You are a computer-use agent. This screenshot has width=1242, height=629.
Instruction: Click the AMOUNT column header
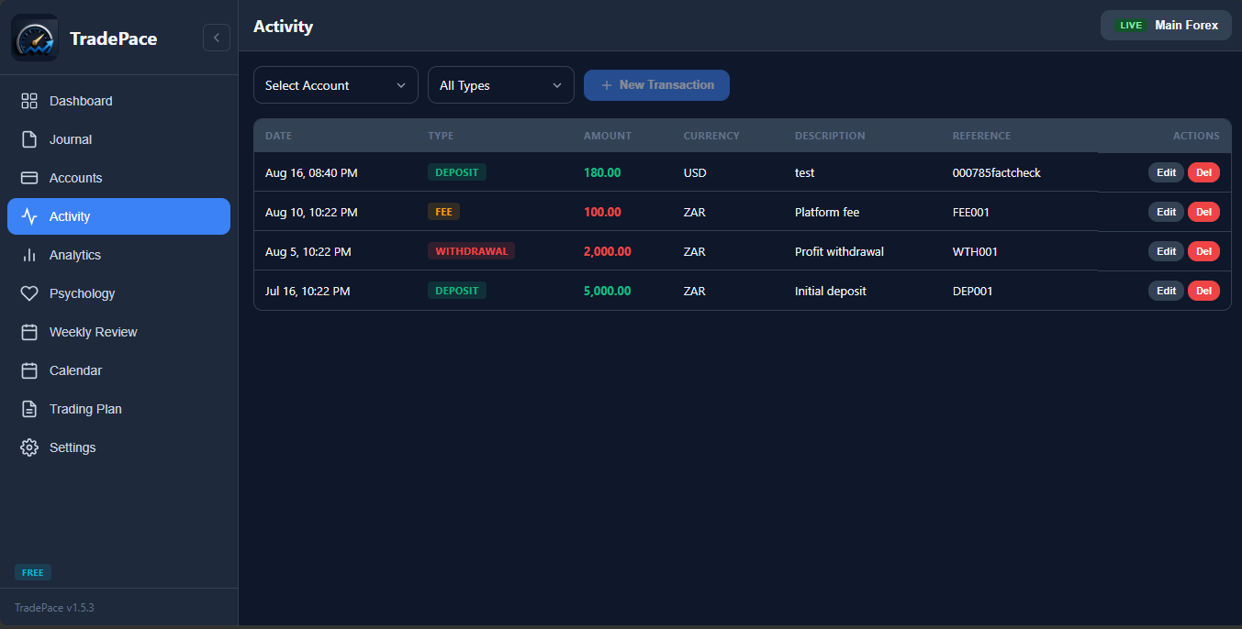pyautogui.click(x=608, y=136)
